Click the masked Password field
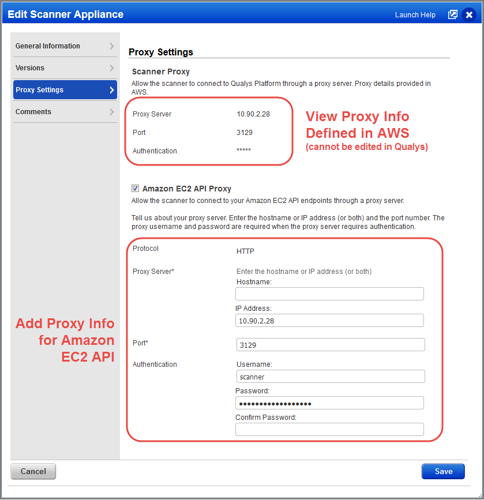This screenshot has width=484, height=500. pos(329,403)
